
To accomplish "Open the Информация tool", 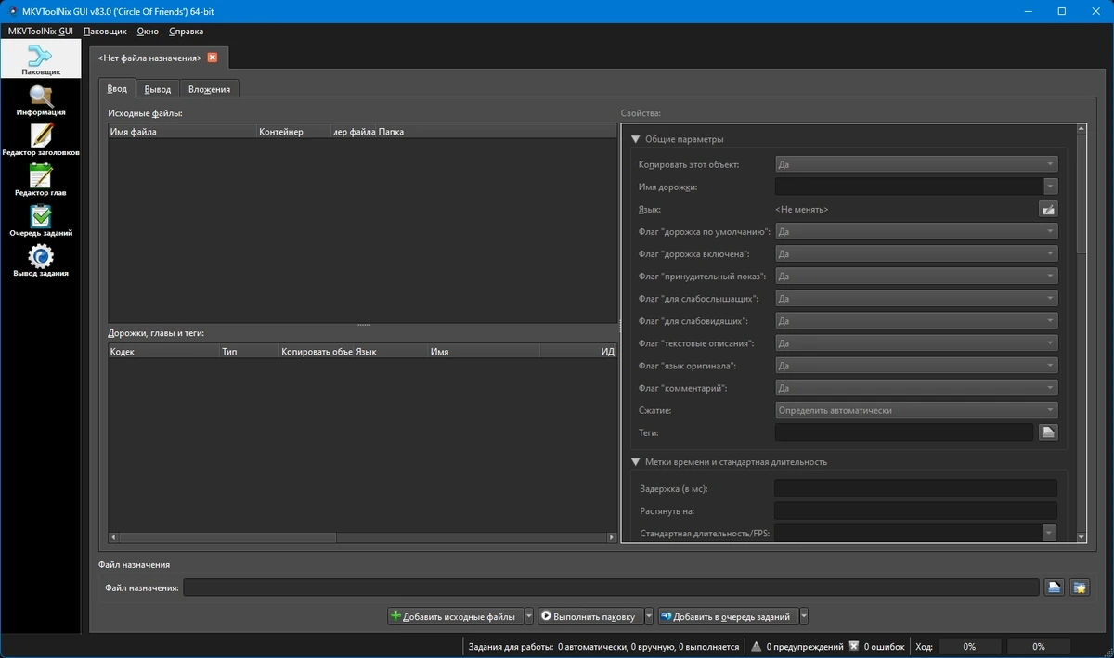I will (41, 101).
